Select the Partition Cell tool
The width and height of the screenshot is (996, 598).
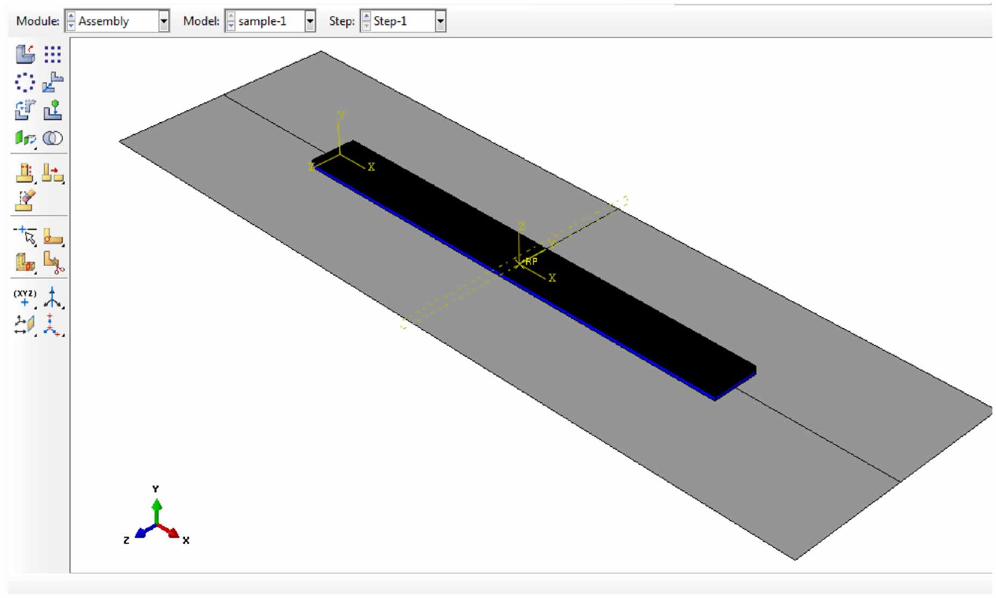pyautogui.click(x=25, y=263)
